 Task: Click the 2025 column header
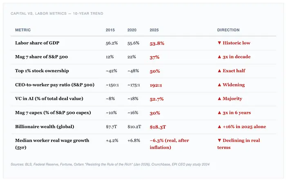coord(154,30)
